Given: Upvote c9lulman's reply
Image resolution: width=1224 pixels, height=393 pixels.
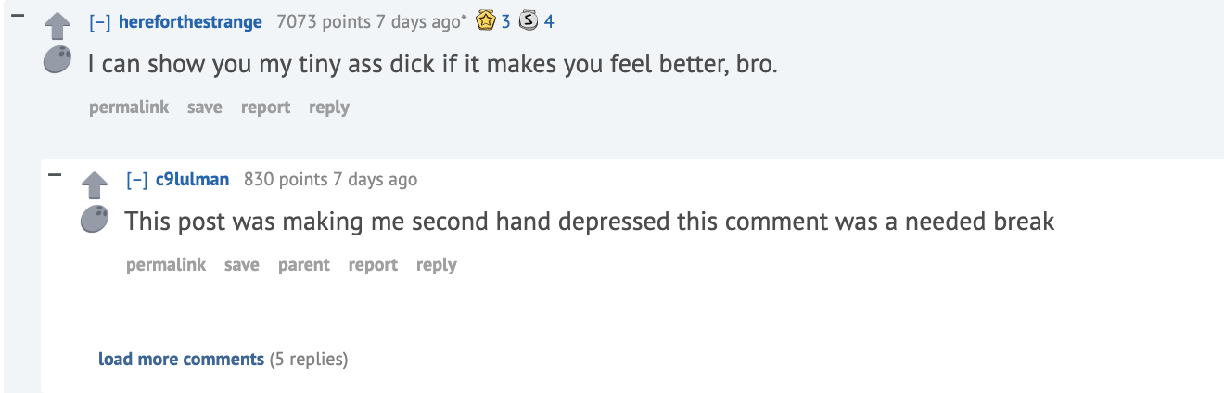Looking at the screenshot, I should coord(95,185).
